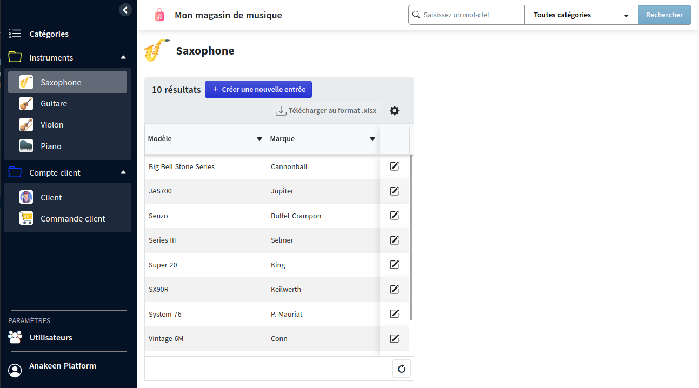
Task: Refresh the results list with the reload icon
Action: tap(401, 369)
